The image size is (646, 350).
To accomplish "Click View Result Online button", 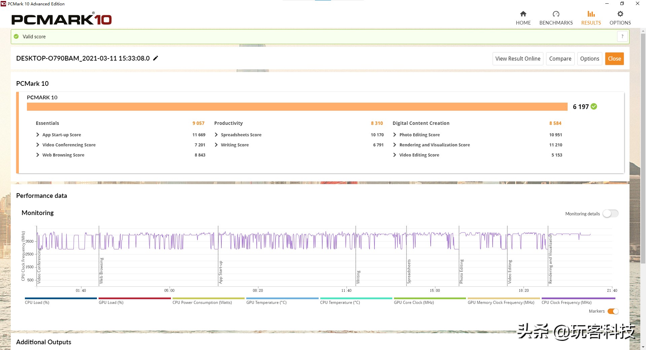I will (x=517, y=59).
